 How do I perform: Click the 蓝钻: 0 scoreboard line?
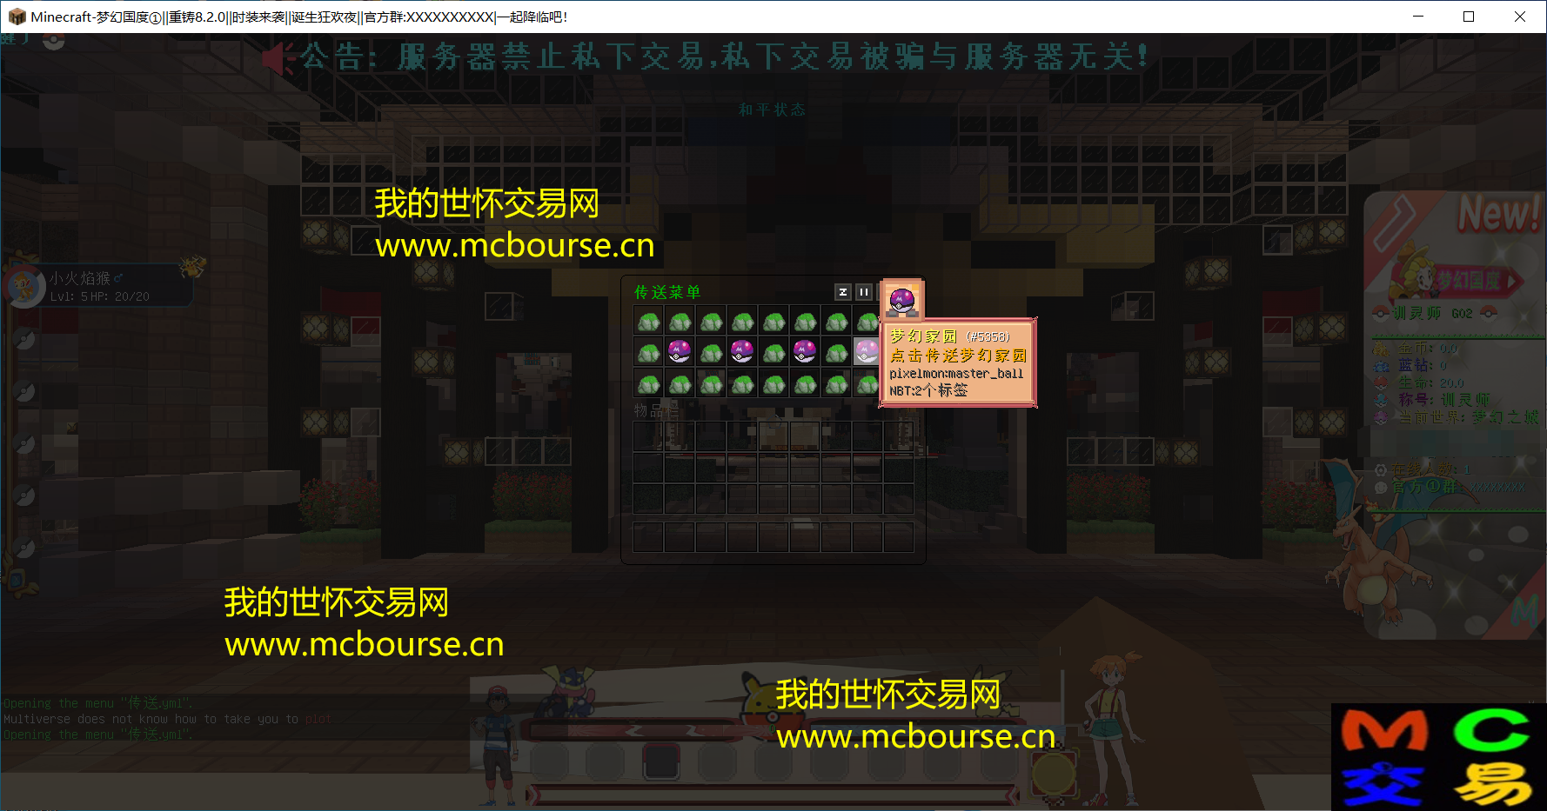(1411, 365)
